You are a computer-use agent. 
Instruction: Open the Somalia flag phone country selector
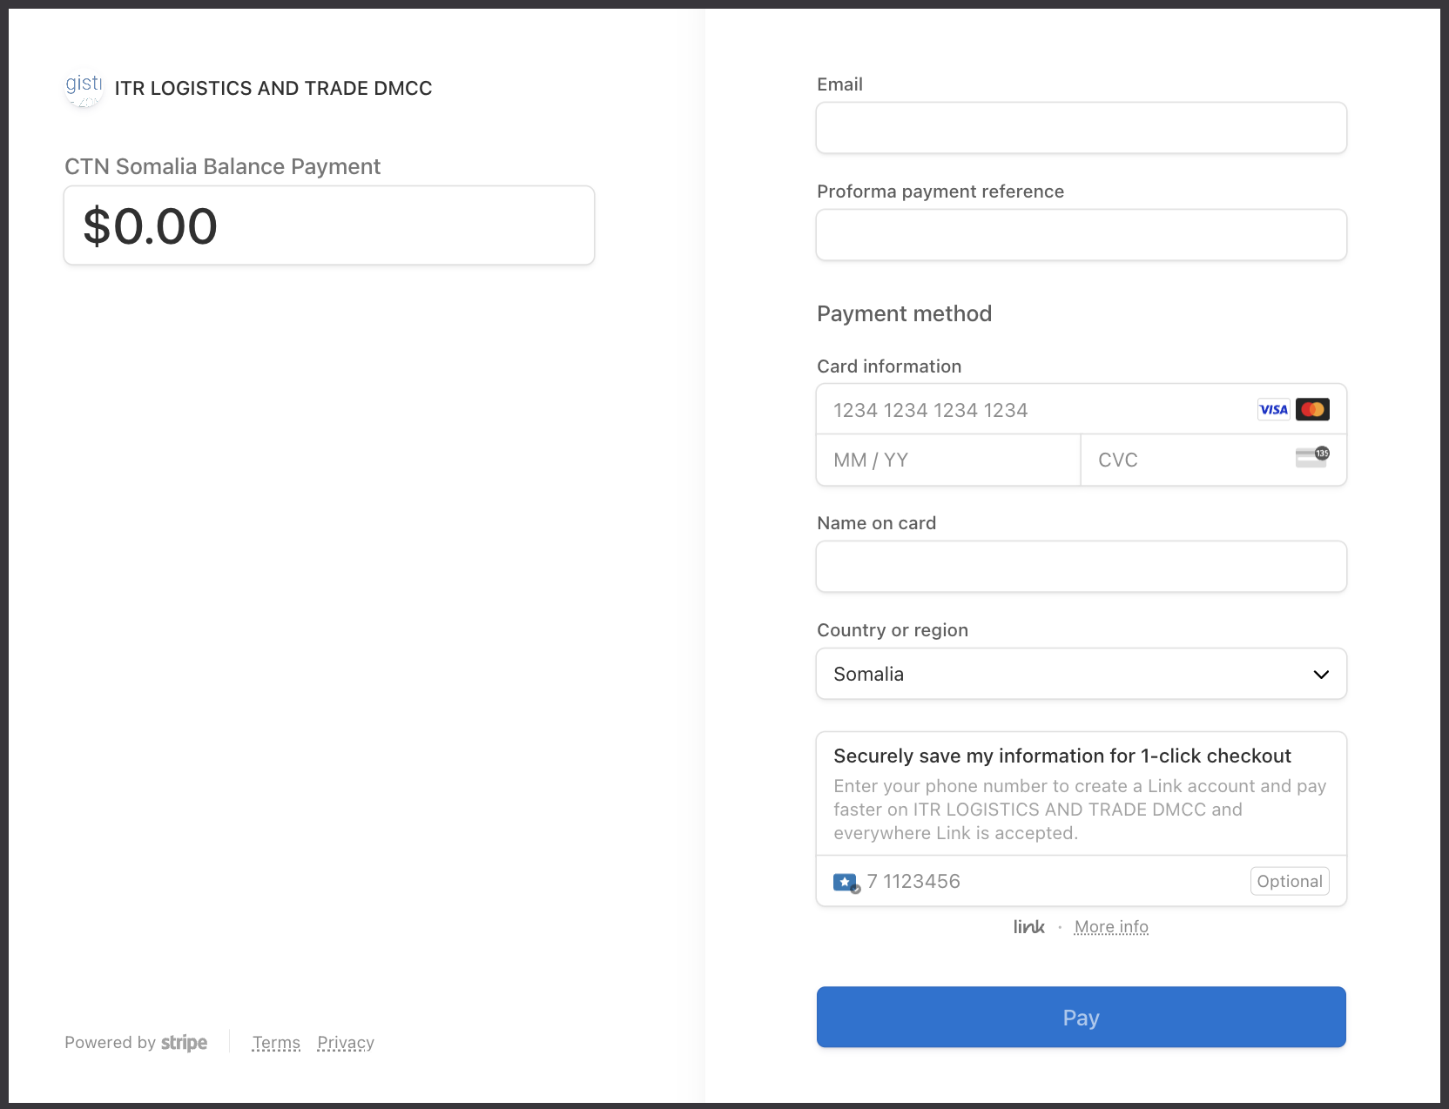point(846,882)
